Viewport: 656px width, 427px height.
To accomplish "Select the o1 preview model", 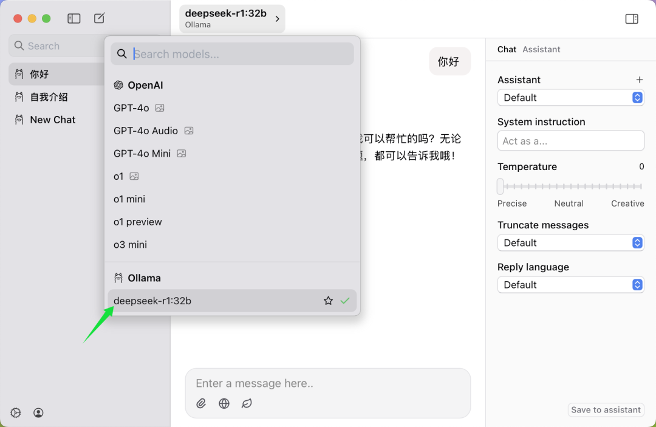I will pyautogui.click(x=232, y=222).
